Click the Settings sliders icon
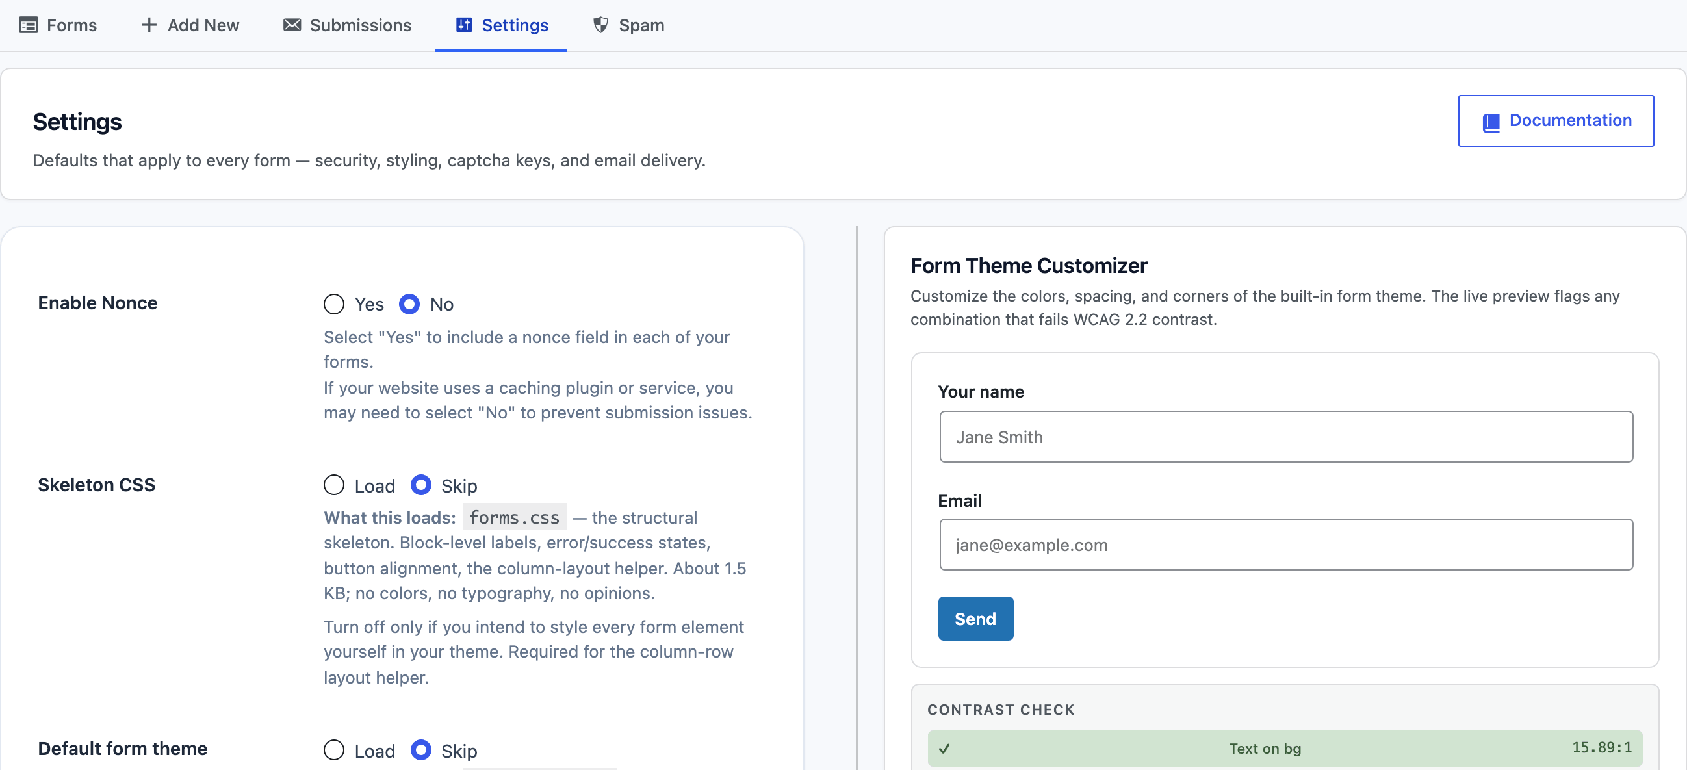The width and height of the screenshot is (1687, 770). coord(465,25)
